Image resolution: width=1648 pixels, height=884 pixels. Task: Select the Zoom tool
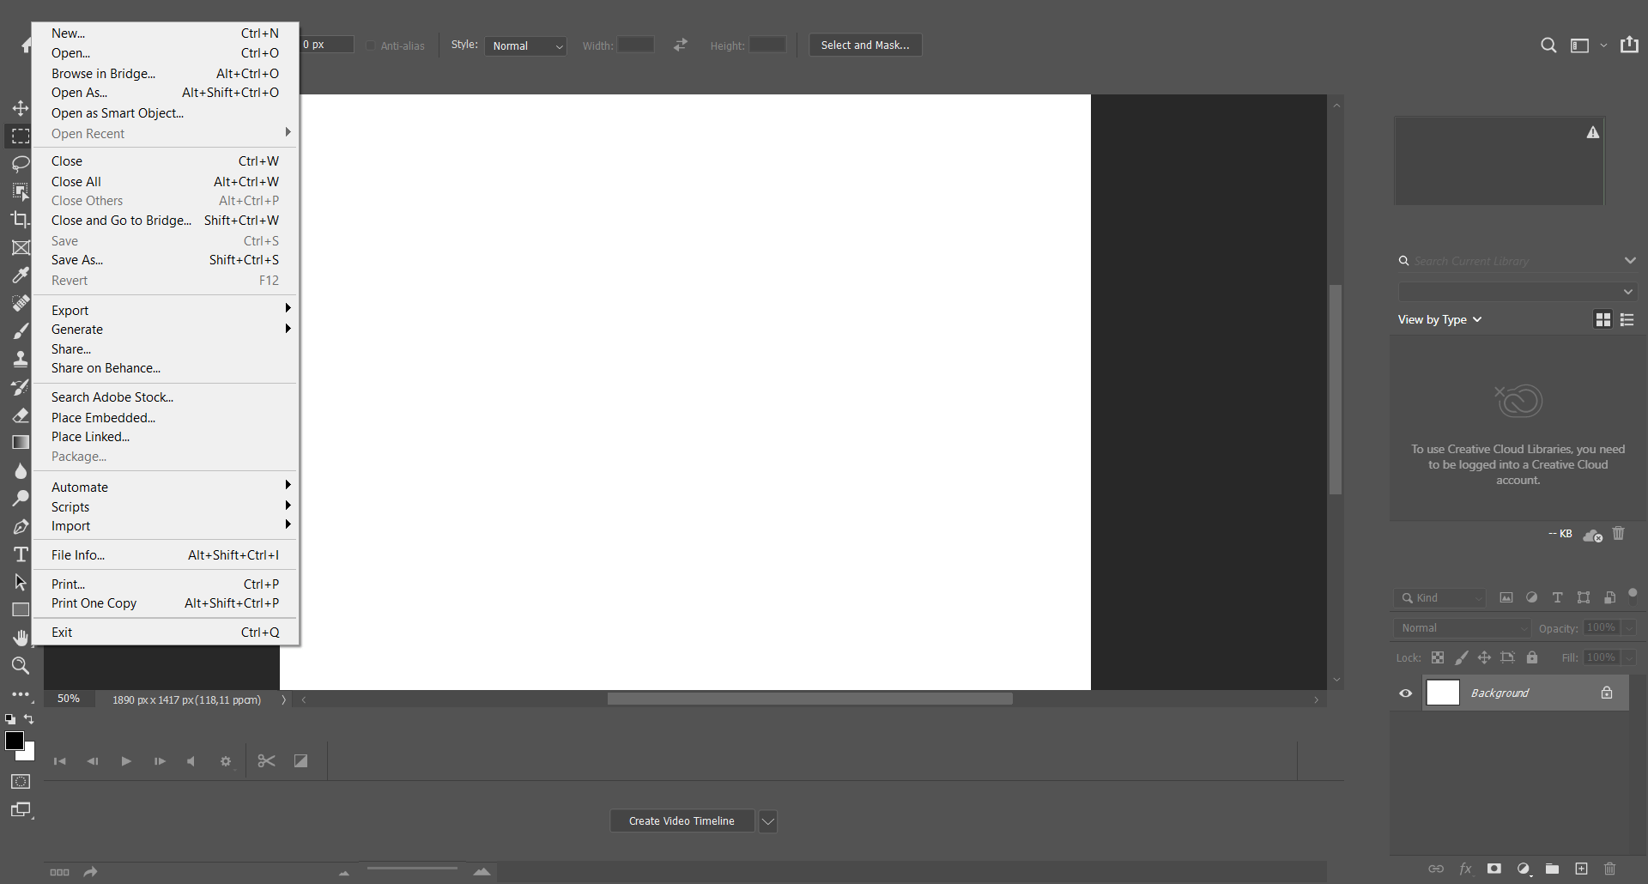[21, 666]
